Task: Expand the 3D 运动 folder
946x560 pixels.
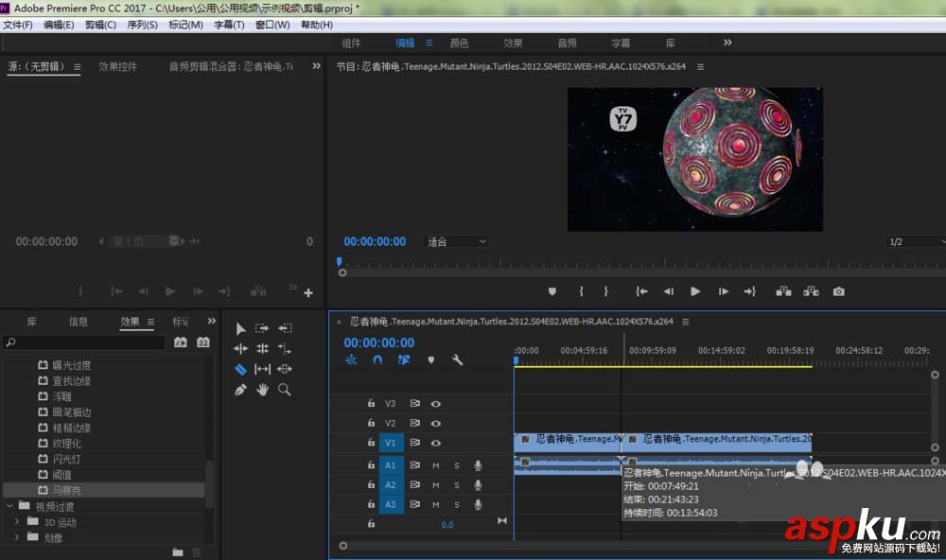Action: (x=17, y=522)
